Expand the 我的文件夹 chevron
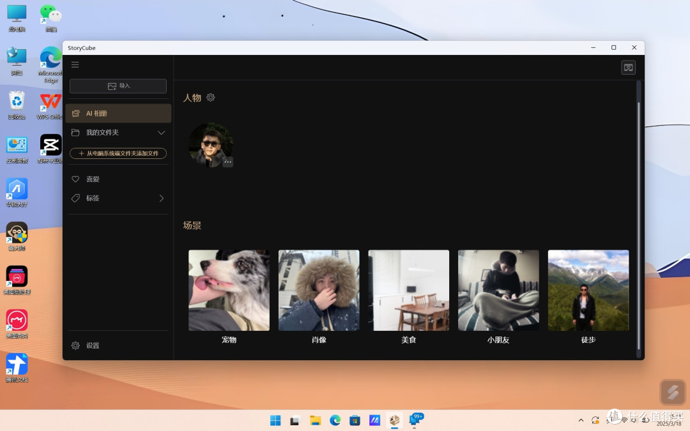Image resolution: width=690 pixels, height=431 pixels. (x=161, y=132)
